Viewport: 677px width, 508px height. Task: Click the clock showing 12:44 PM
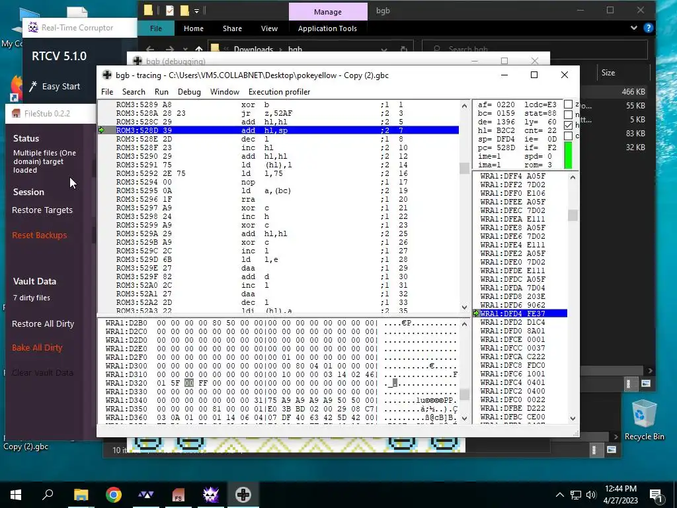(620, 489)
